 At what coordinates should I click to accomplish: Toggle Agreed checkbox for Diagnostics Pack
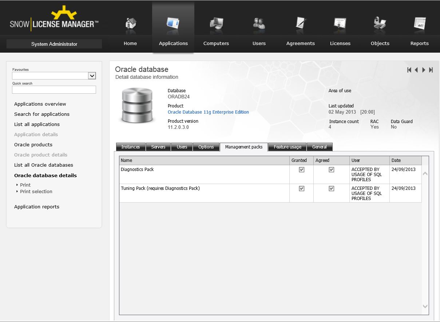tap(331, 170)
